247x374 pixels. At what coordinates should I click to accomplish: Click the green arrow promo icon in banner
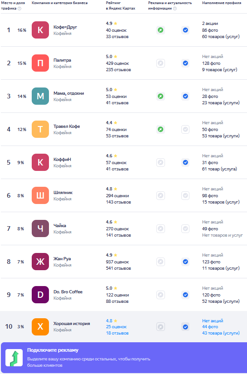click(x=14, y=358)
